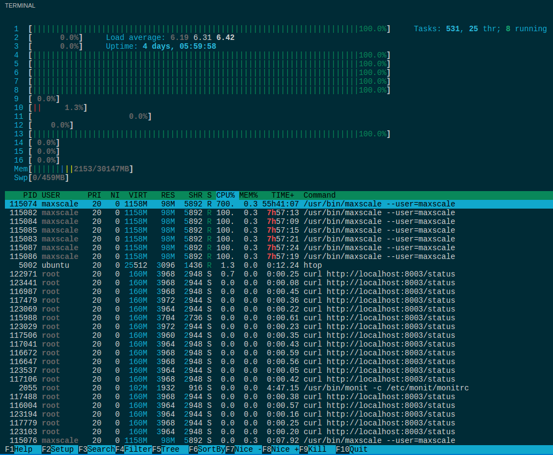Click the PID column header
Screen dimensions: 553x455
[30, 195]
